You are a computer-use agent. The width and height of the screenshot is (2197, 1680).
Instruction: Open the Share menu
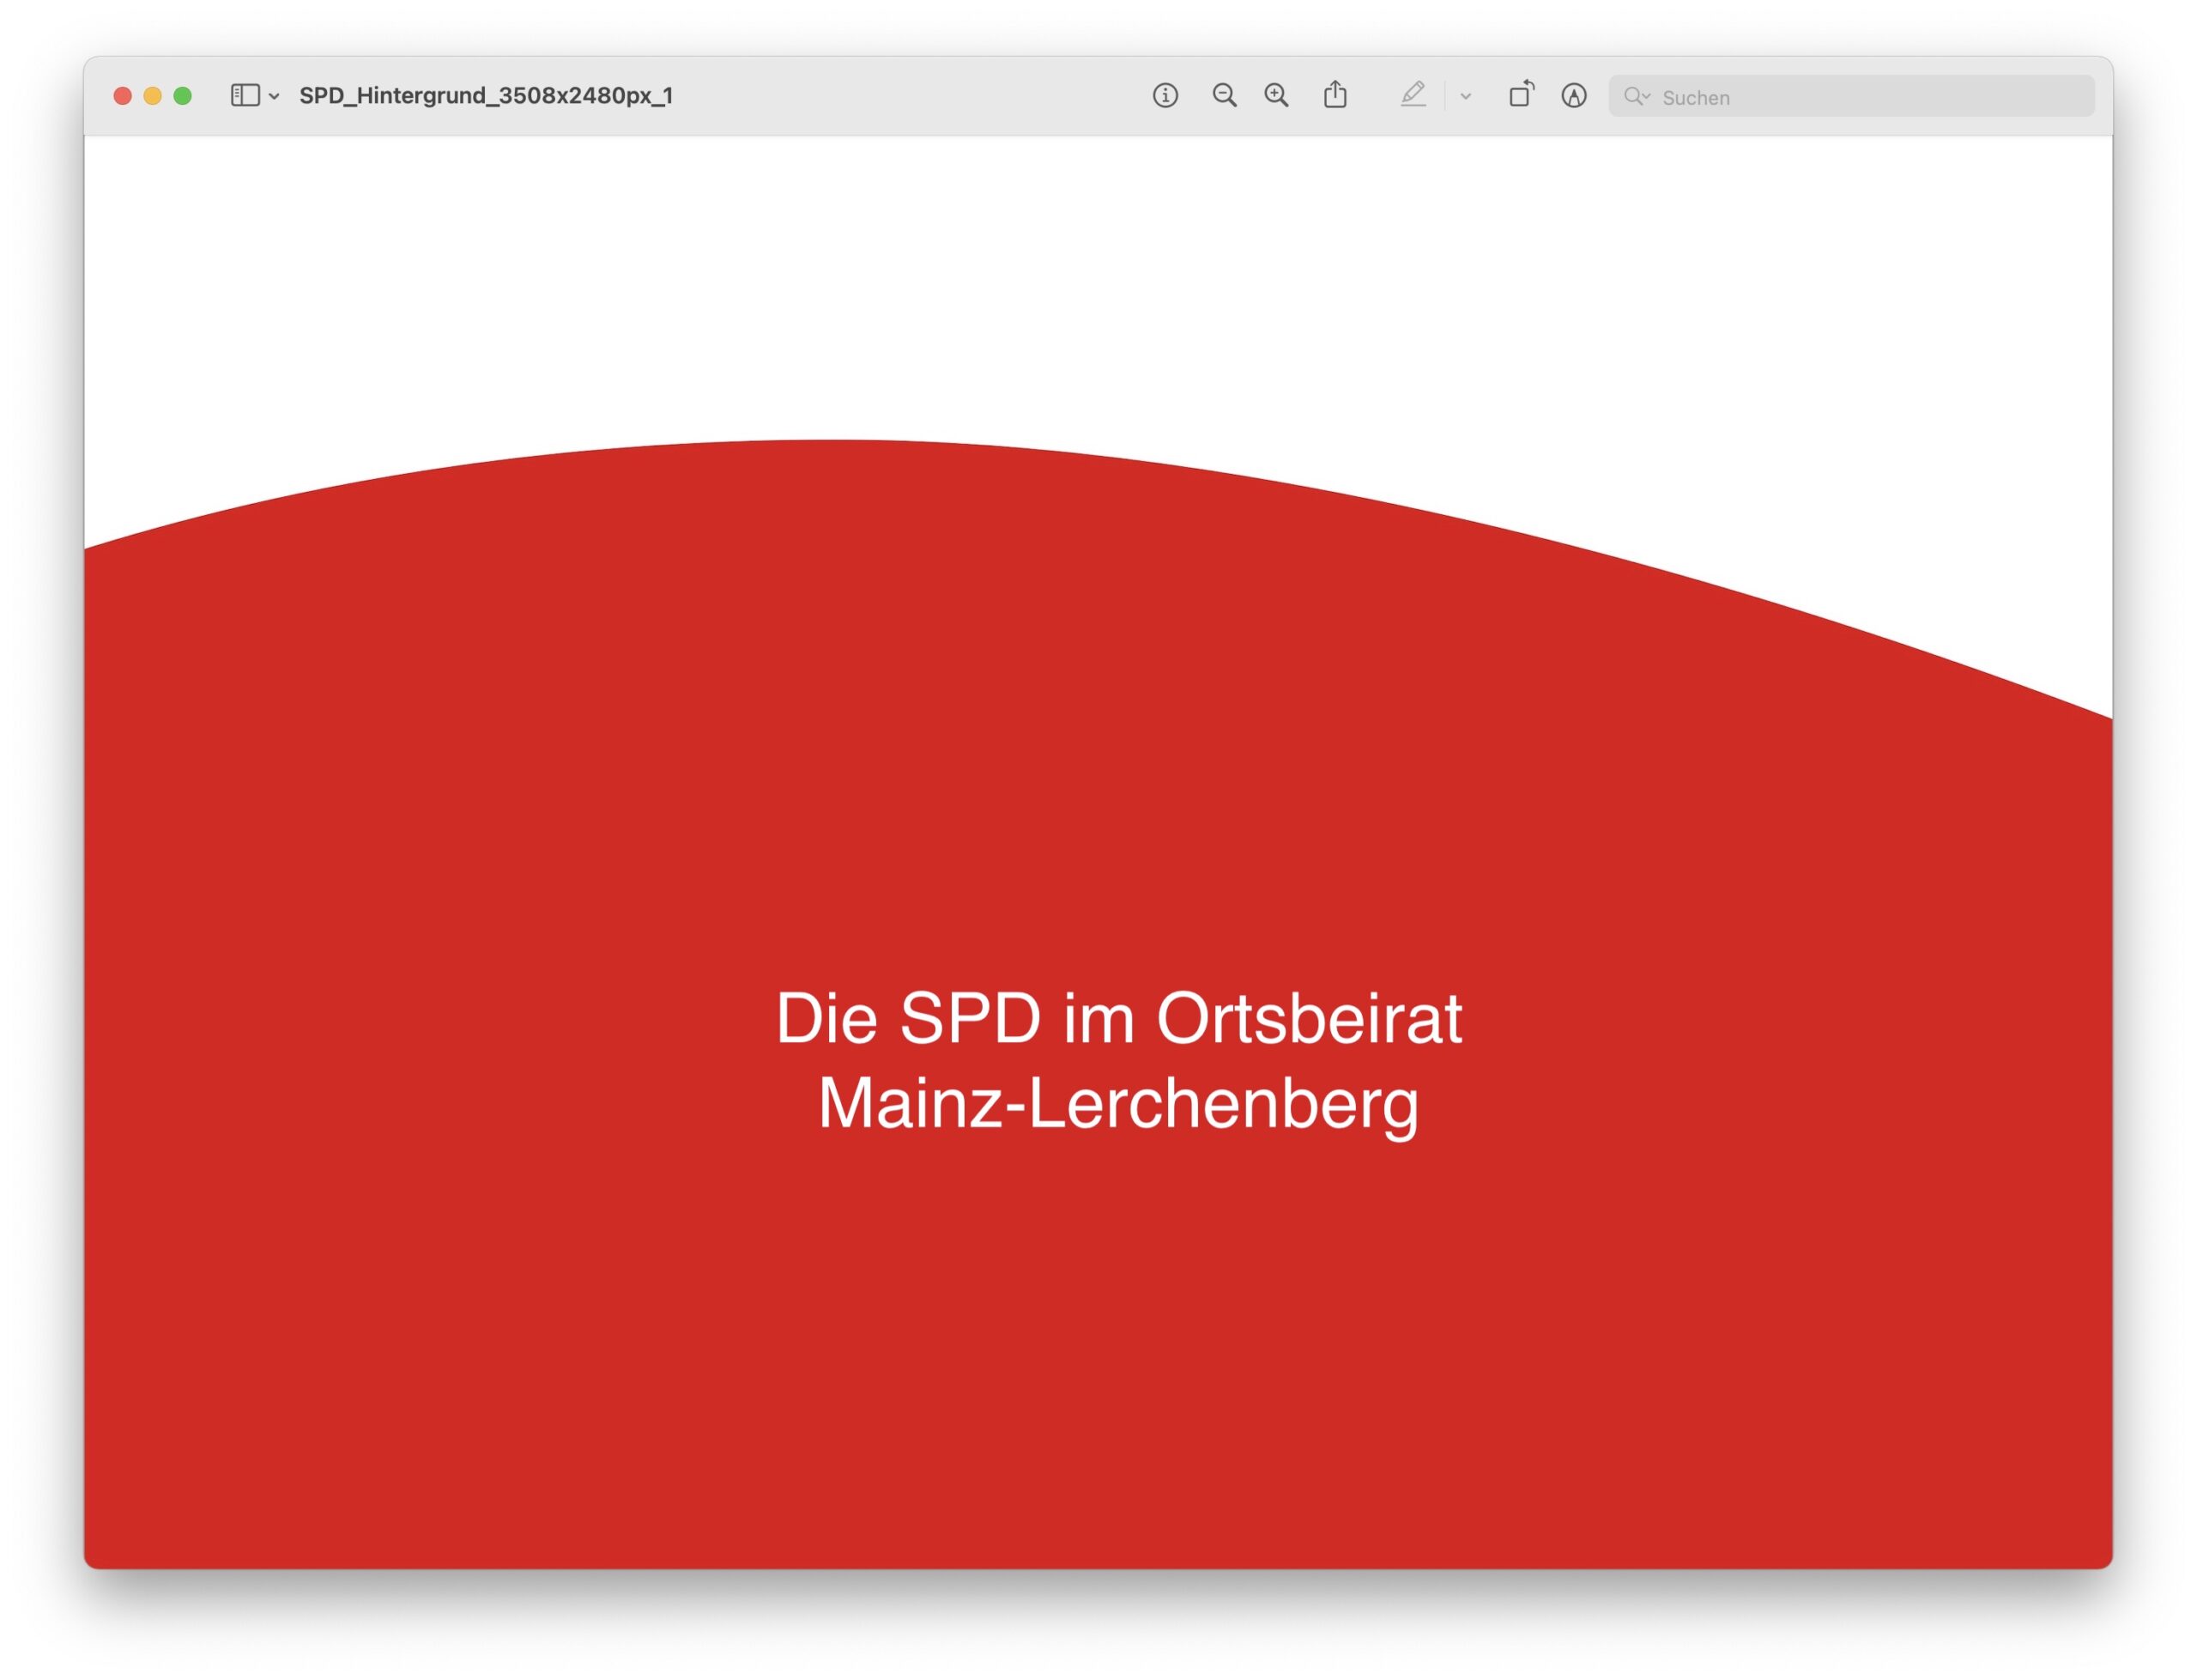pos(1335,94)
